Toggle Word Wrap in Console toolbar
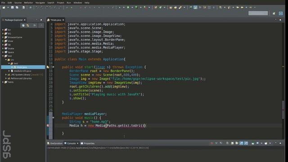This screenshot has width=288, height=162. coord(237,143)
